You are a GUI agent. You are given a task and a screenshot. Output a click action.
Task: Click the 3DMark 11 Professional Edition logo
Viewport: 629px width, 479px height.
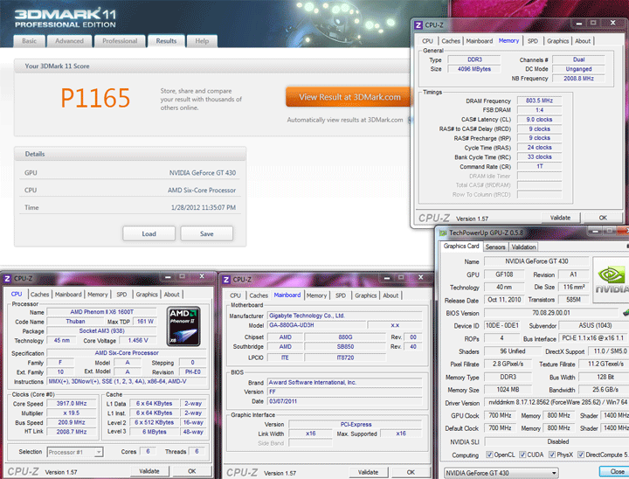pos(66,18)
